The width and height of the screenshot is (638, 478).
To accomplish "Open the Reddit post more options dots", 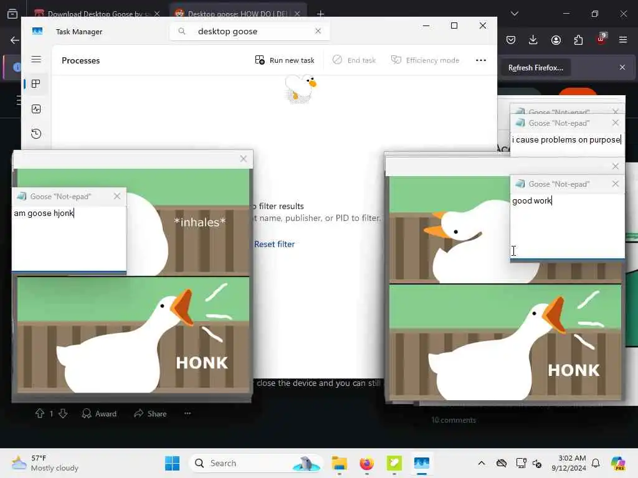I will pos(188,413).
